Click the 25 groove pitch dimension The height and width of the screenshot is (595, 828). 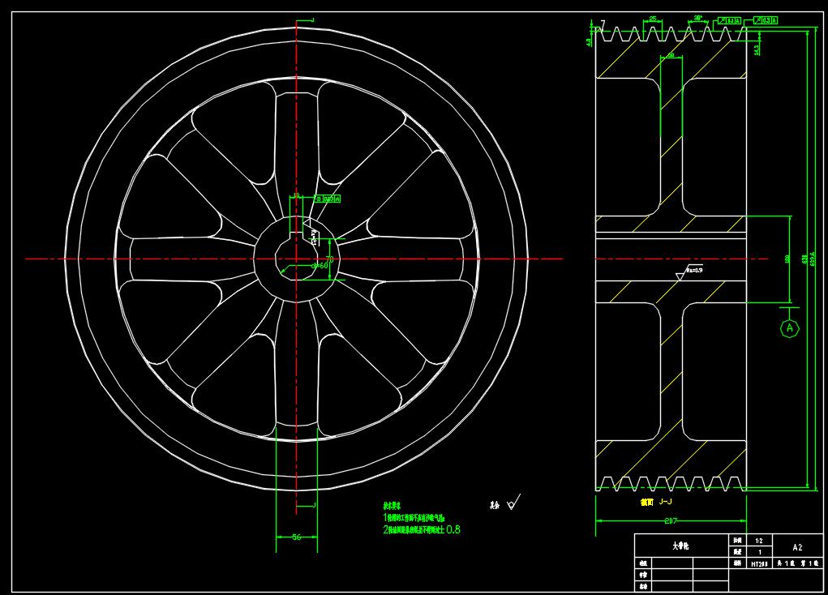pos(653,19)
